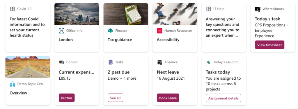Click See all on Tasks card
Image resolution: width=298 pixels, height=109 pixels.
pos(115,98)
